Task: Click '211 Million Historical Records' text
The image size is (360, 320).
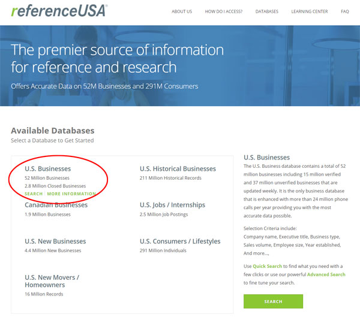Action: [170, 178]
